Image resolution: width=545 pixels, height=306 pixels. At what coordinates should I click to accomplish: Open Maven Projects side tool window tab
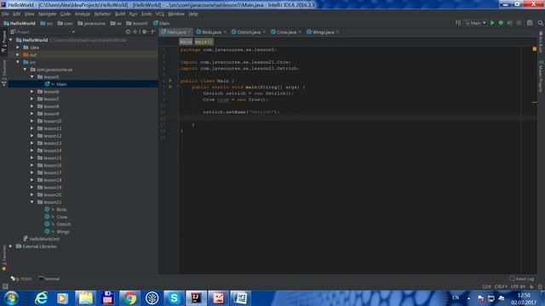click(x=541, y=76)
